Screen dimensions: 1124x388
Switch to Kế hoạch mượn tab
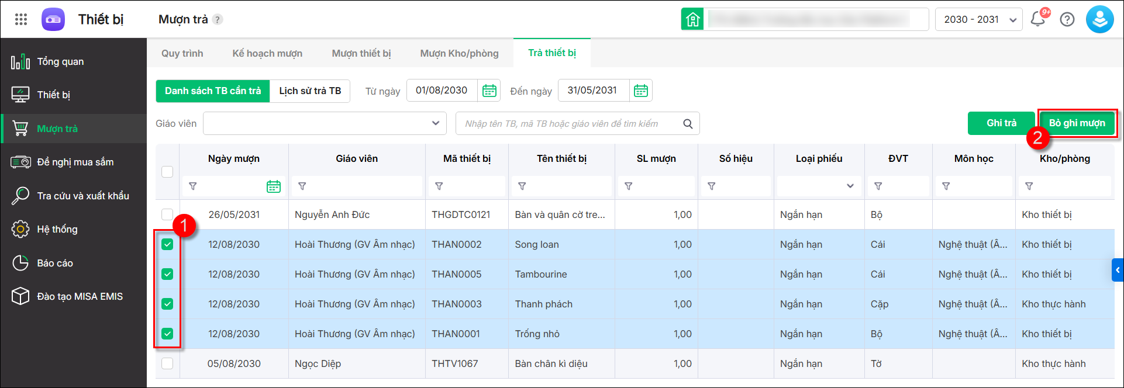pos(267,53)
